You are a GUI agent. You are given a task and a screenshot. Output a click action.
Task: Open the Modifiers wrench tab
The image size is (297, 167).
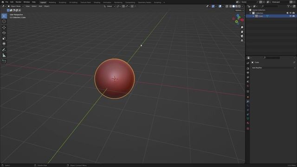248,102
